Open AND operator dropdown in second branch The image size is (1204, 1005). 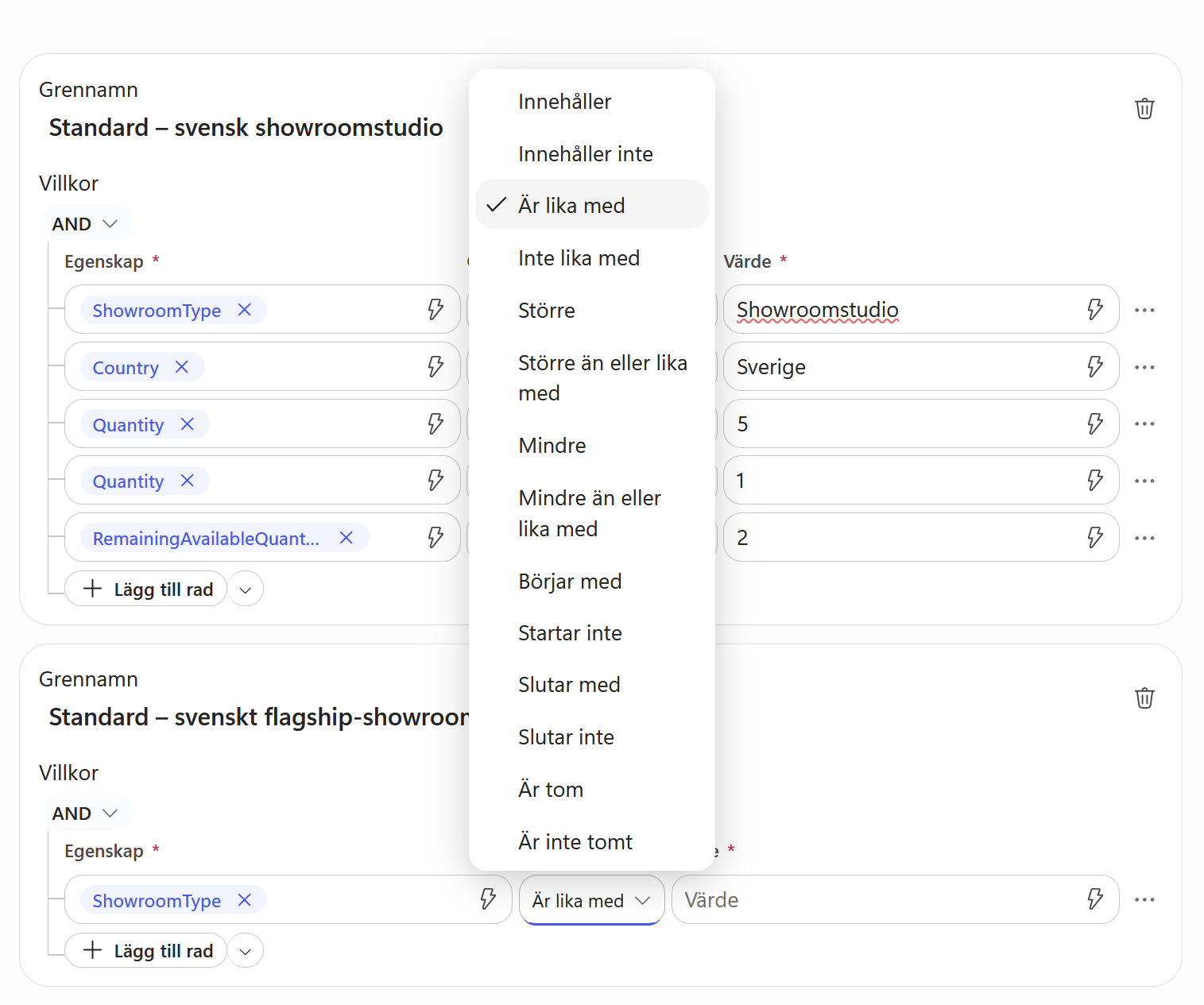[85, 814]
